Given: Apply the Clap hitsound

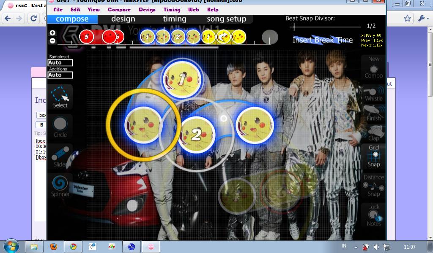Looking at the screenshot, I should (x=373, y=133).
